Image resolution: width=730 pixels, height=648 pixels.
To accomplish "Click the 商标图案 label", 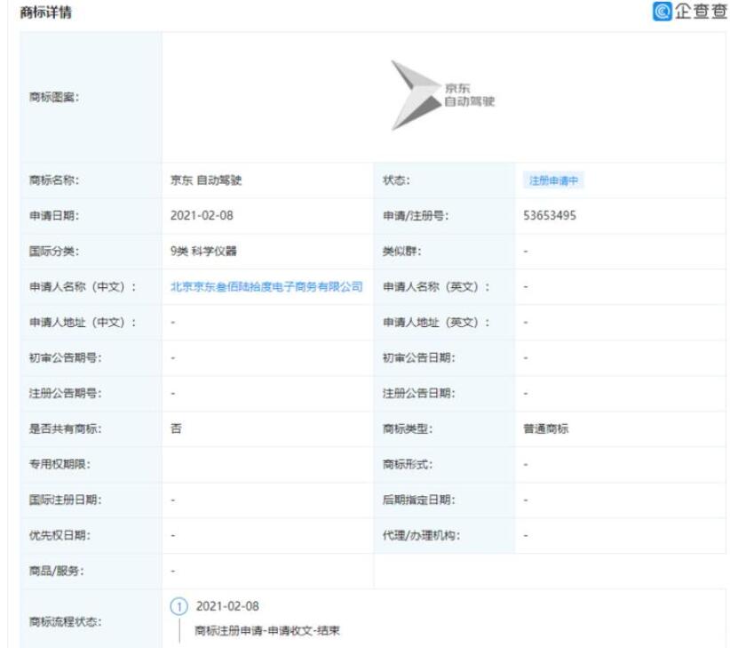I will point(54,97).
